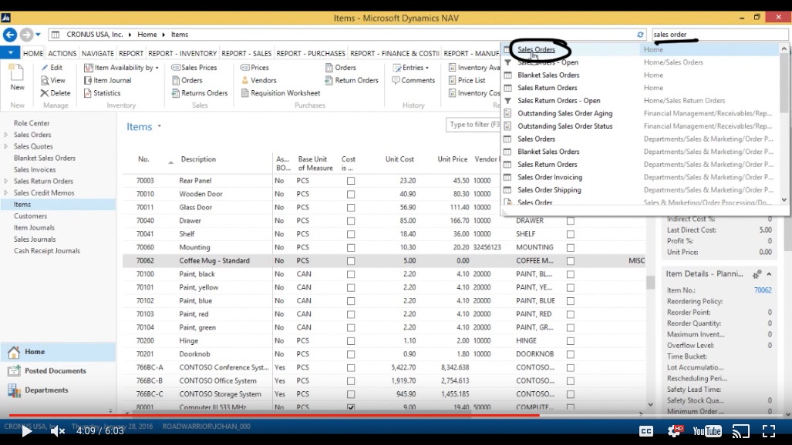Open purchase Orders in Purchases group
This screenshot has height=445, width=792.
(340, 67)
